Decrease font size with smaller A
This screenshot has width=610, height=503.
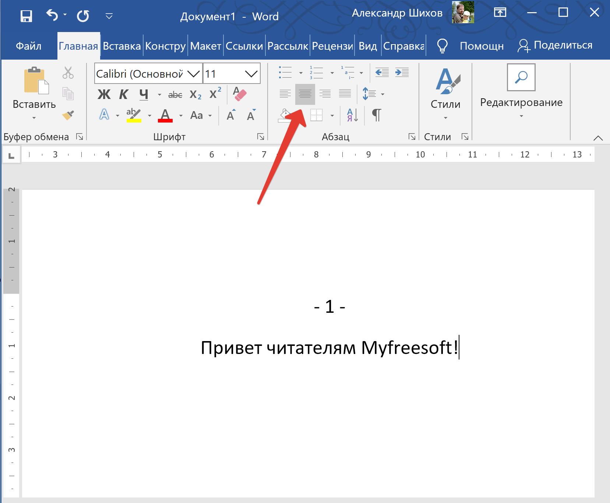pyautogui.click(x=251, y=115)
